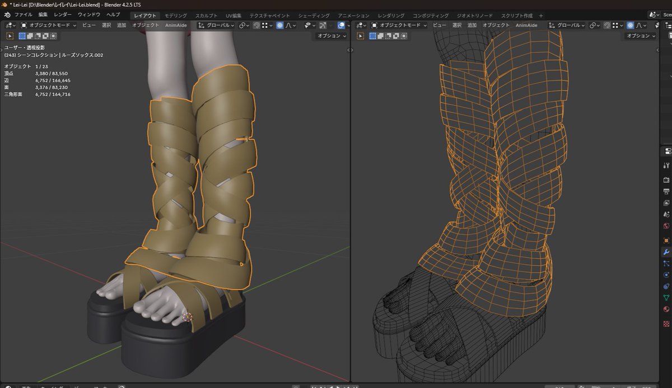Viewport: 672px width, 388px height.
Task: Open オブジェクトモード mode dropdown in left viewport
Action: [49, 25]
